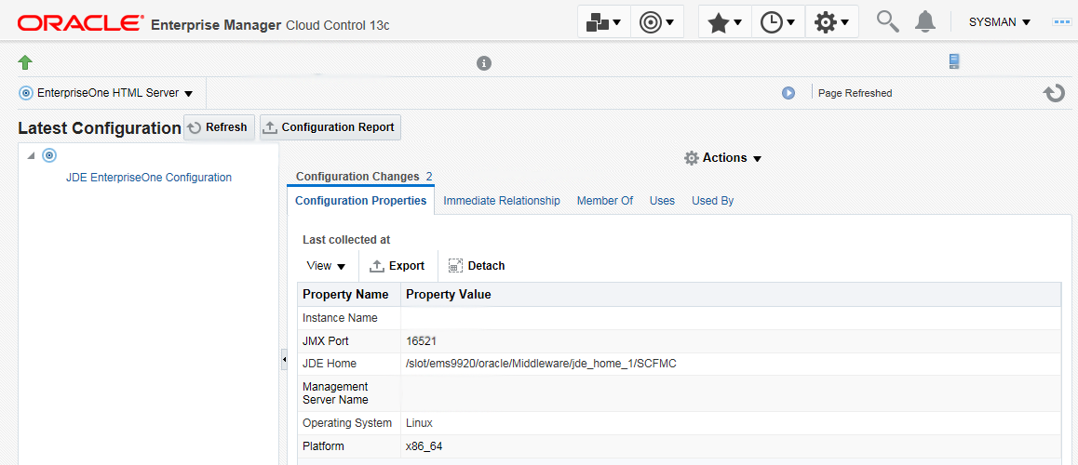The height and width of the screenshot is (465, 1078).
Task: Open the Actions dropdown menu
Action: [723, 158]
